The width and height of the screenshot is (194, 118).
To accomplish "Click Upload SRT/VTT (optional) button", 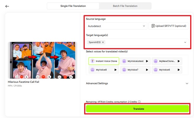I will [x=168, y=26].
